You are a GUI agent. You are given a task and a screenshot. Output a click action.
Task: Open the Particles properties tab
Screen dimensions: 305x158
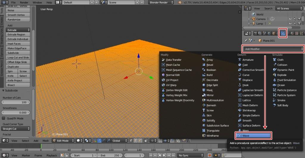click(x=301, y=33)
